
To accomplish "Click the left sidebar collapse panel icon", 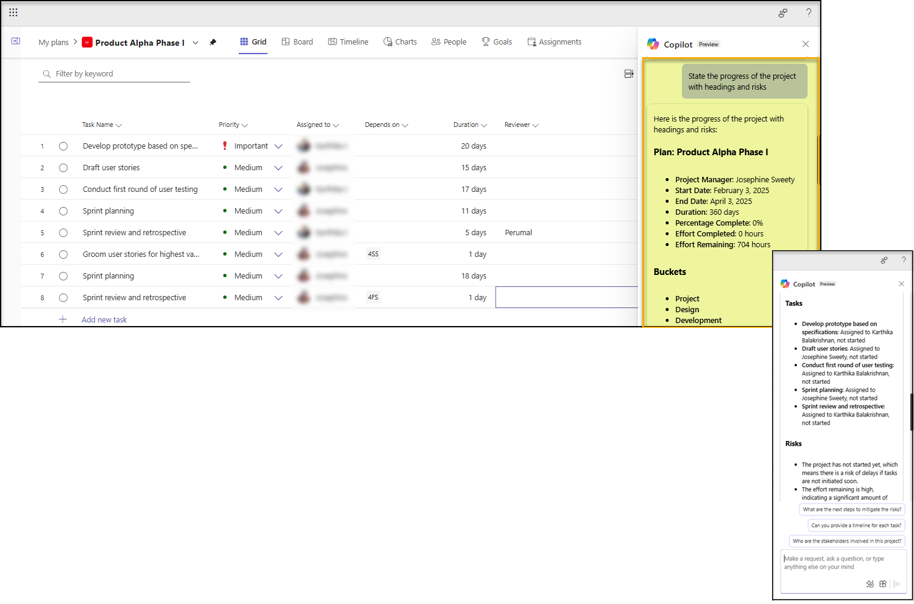I will coord(16,41).
